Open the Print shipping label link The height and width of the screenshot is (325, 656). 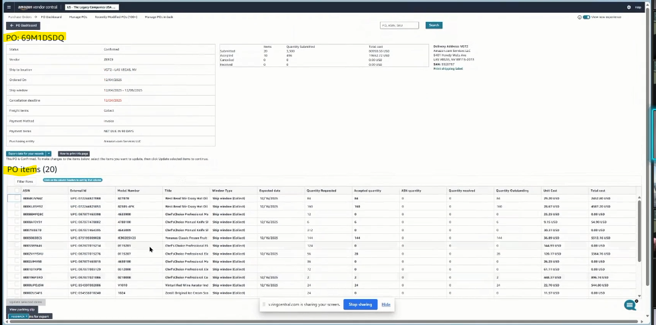click(x=448, y=68)
